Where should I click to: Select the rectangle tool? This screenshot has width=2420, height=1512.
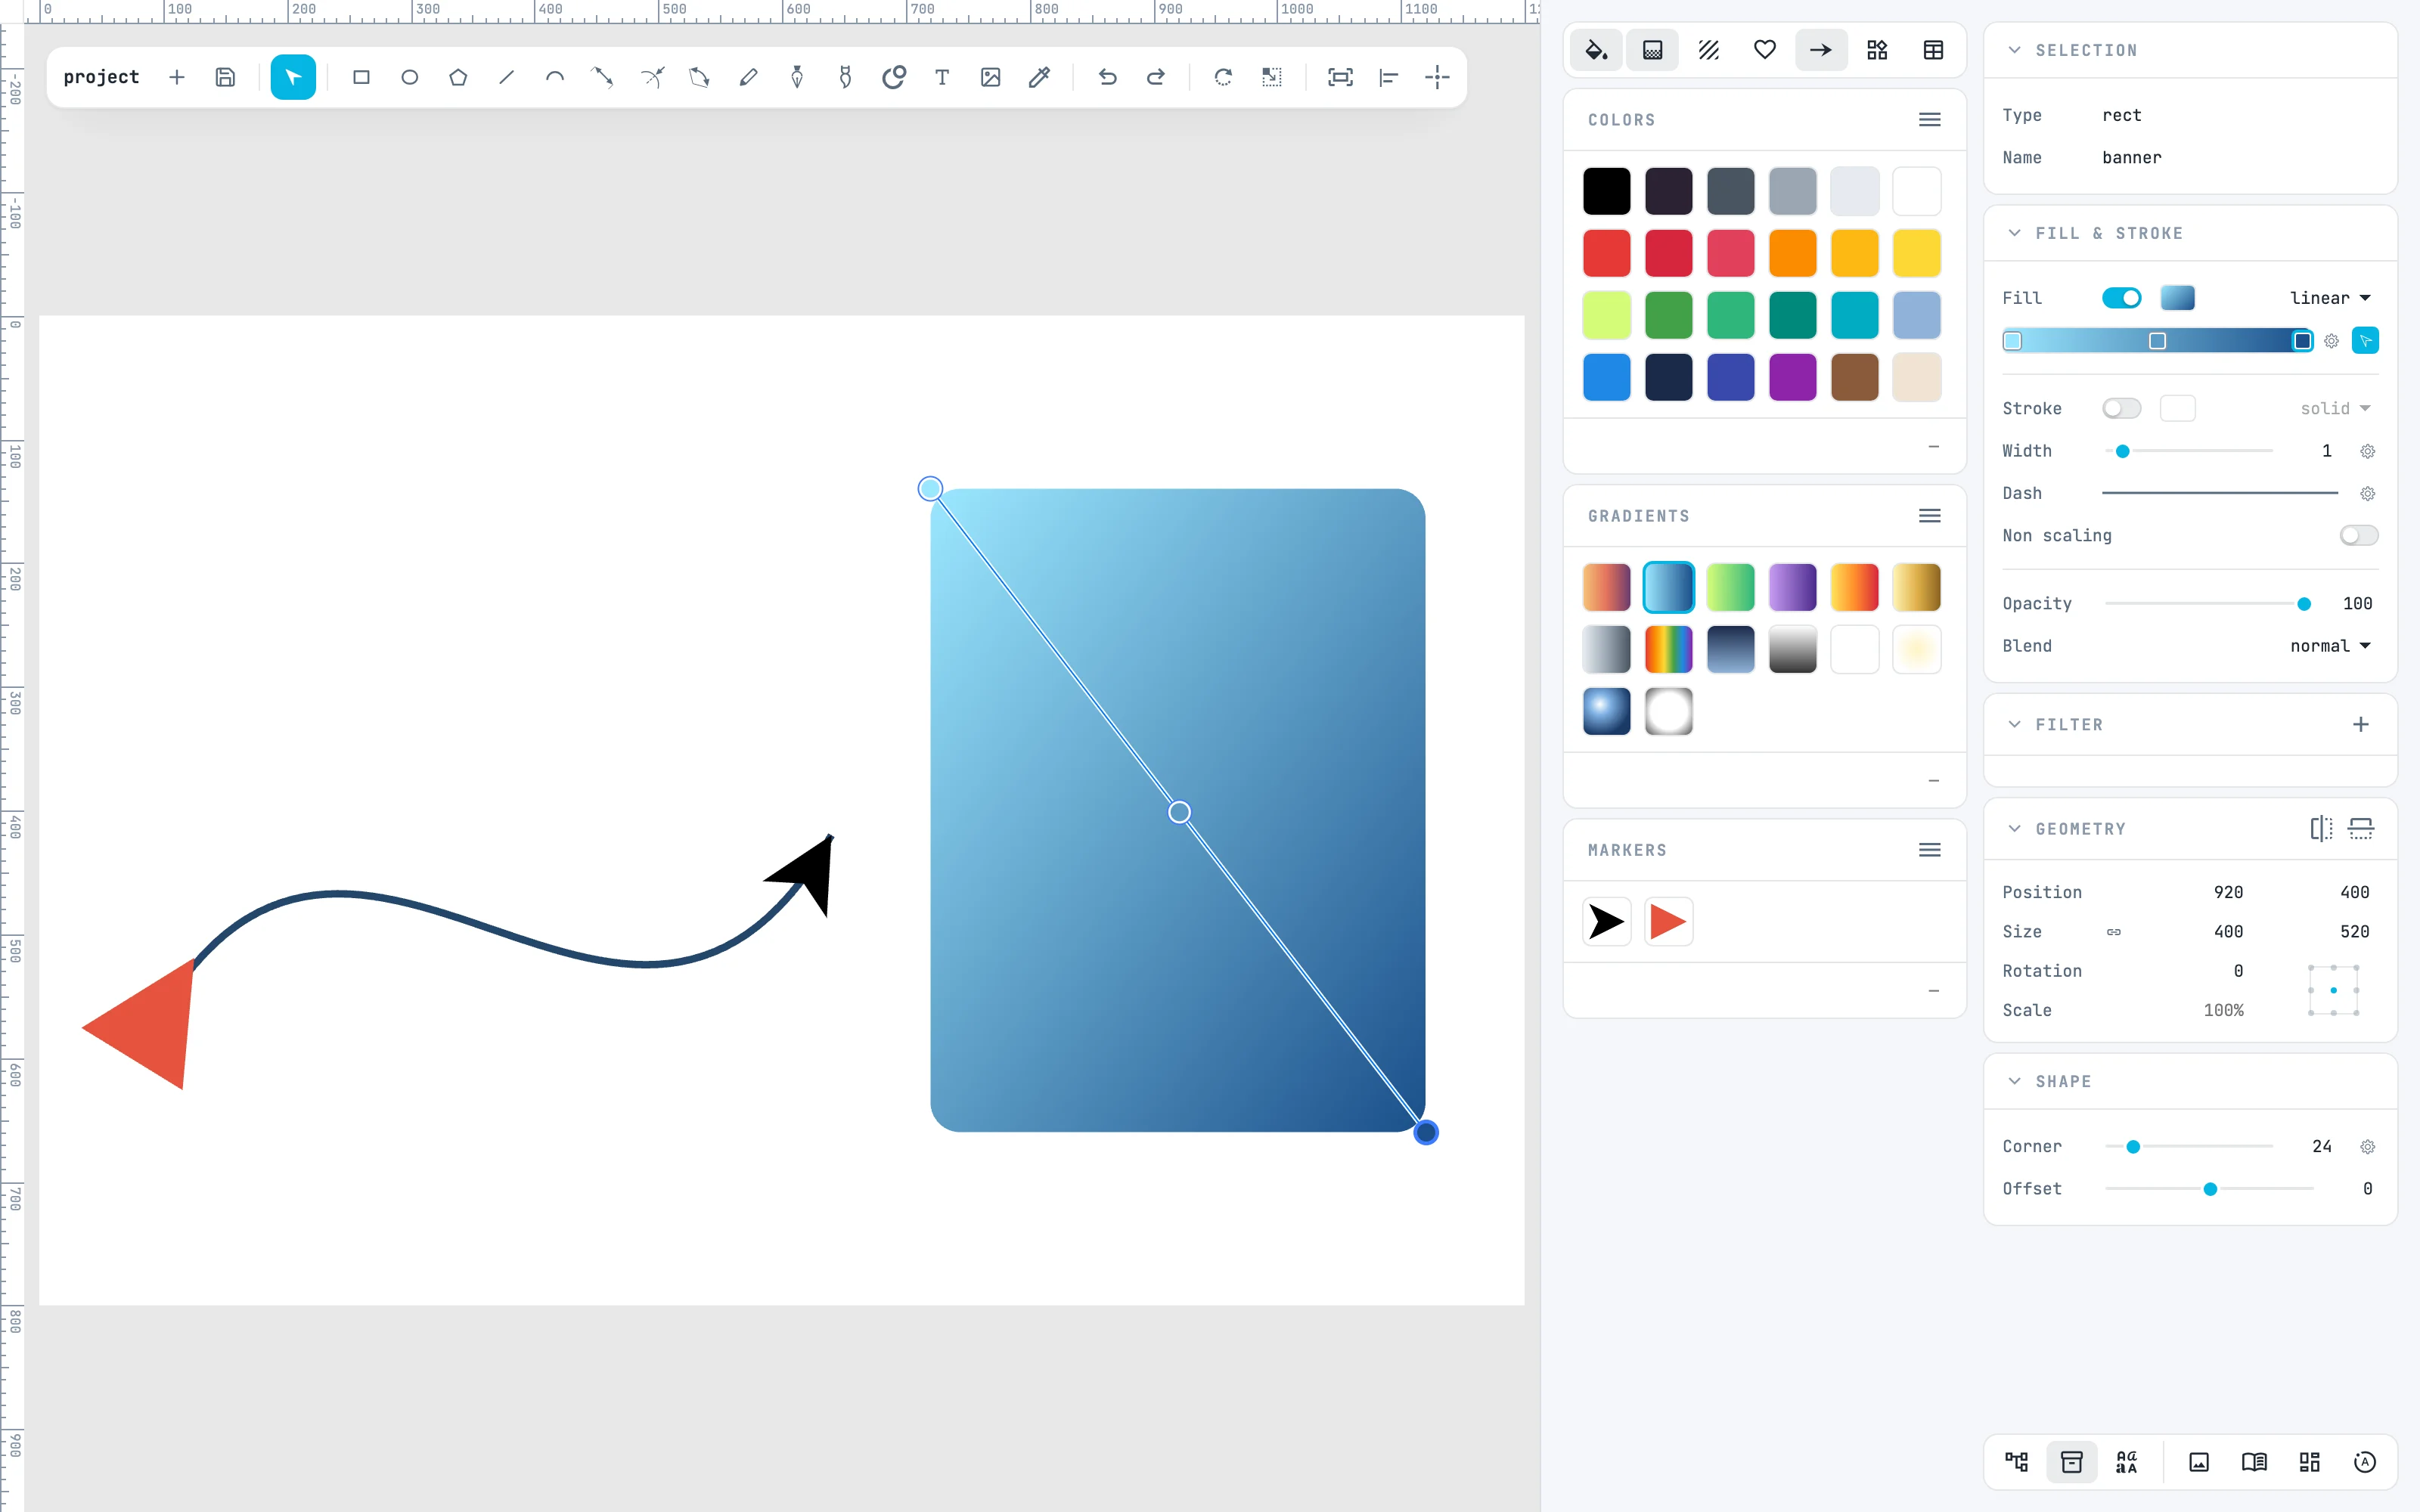(x=361, y=77)
